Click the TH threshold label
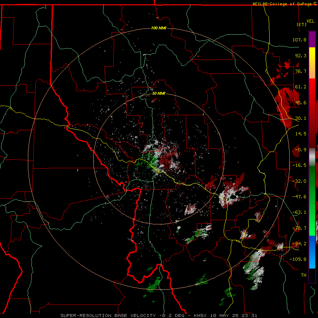This screenshot has height=318, width=318. click(304, 275)
